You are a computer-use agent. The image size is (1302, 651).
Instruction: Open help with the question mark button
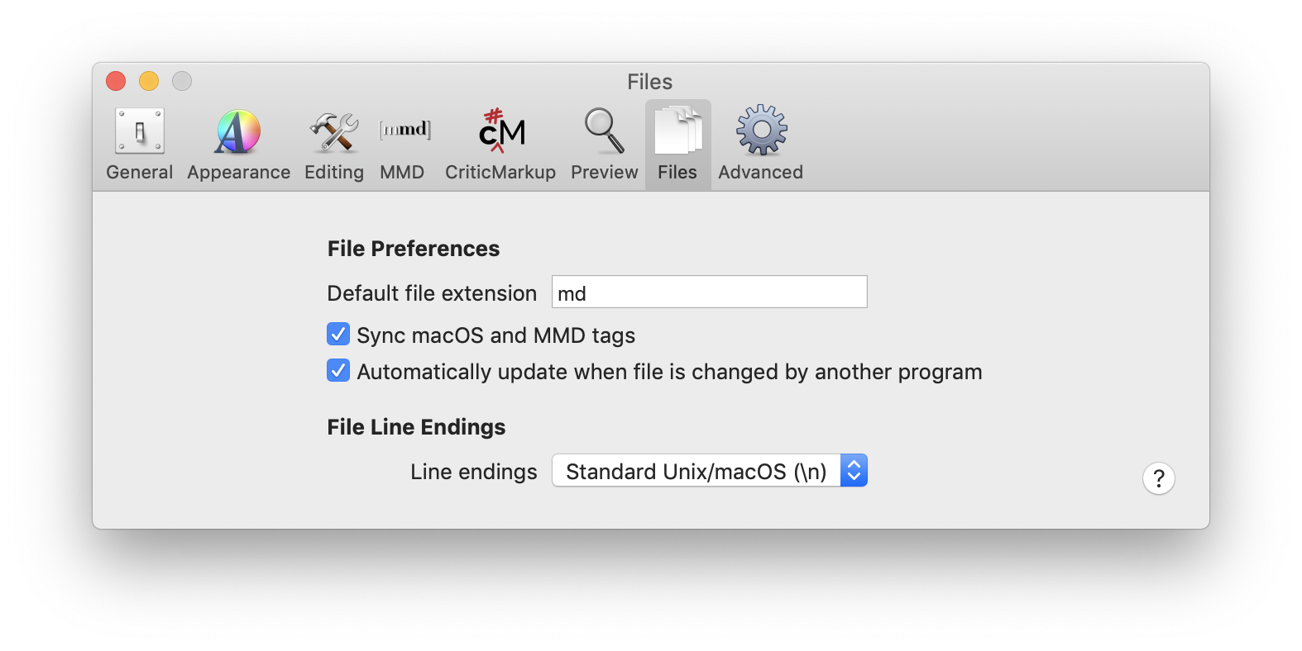click(1158, 478)
